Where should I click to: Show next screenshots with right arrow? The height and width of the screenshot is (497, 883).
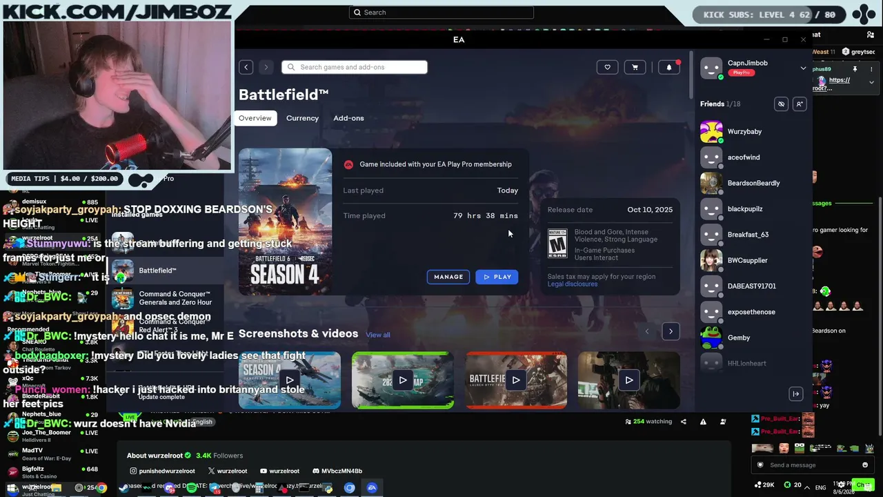pos(671,331)
